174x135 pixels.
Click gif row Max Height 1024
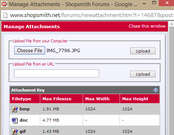tap(127, 131)
